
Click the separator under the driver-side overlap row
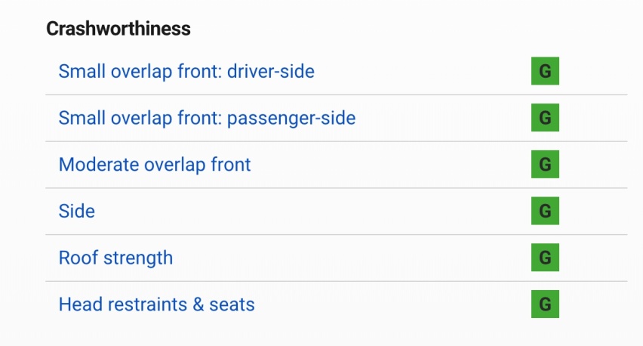[x=337, y=95]
